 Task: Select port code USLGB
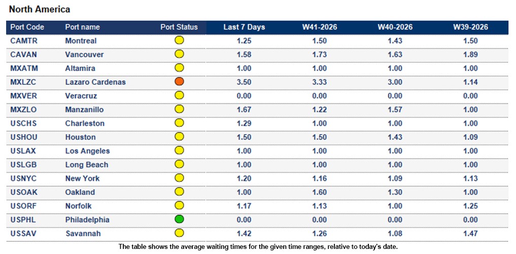pyautogui.click(x=23, y=165)
